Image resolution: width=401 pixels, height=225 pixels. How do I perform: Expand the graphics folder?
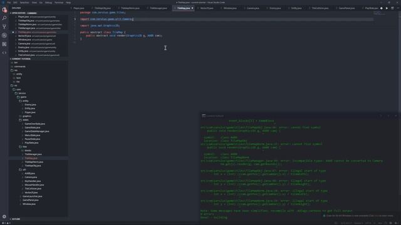(x=26, y=116)
